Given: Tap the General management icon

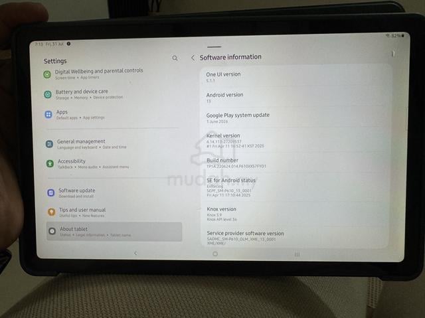Looking at the screenshot, I should pos(49,144).
